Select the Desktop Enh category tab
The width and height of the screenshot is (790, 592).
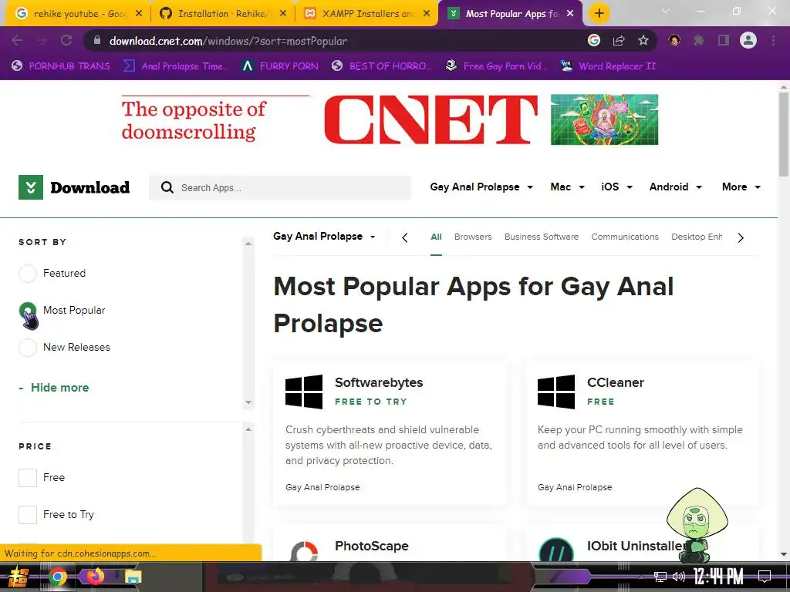click(697, 237)
